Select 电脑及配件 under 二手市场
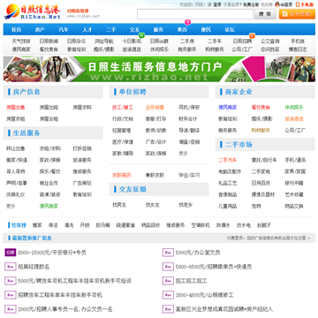 [230, 171]
